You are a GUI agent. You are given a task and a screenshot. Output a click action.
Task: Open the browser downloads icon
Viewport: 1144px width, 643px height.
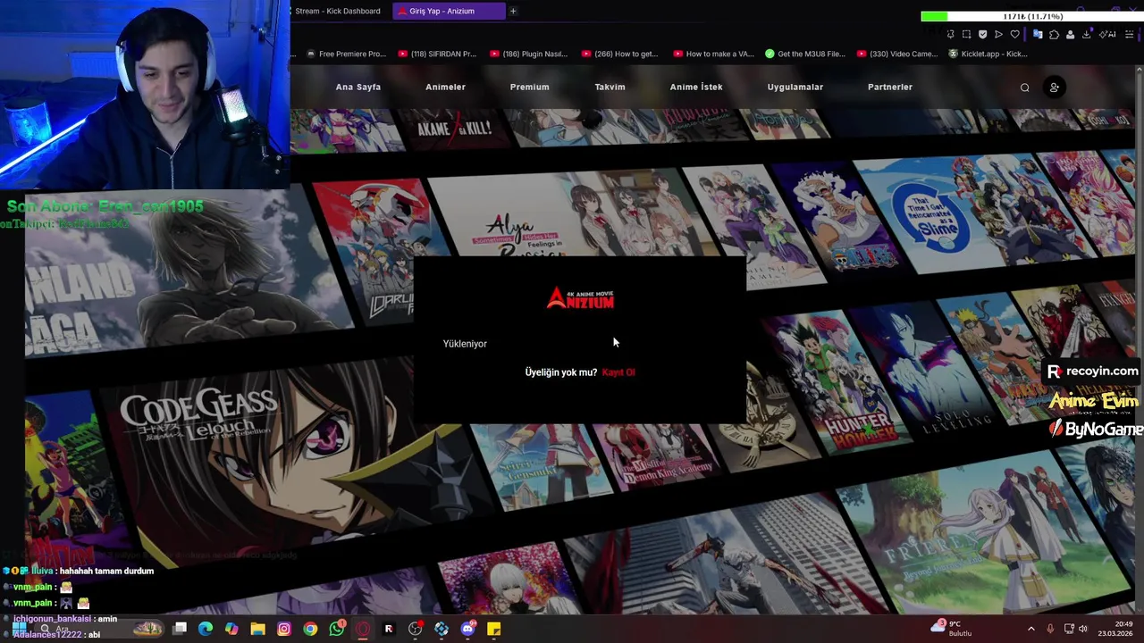tap(1087, 35)
